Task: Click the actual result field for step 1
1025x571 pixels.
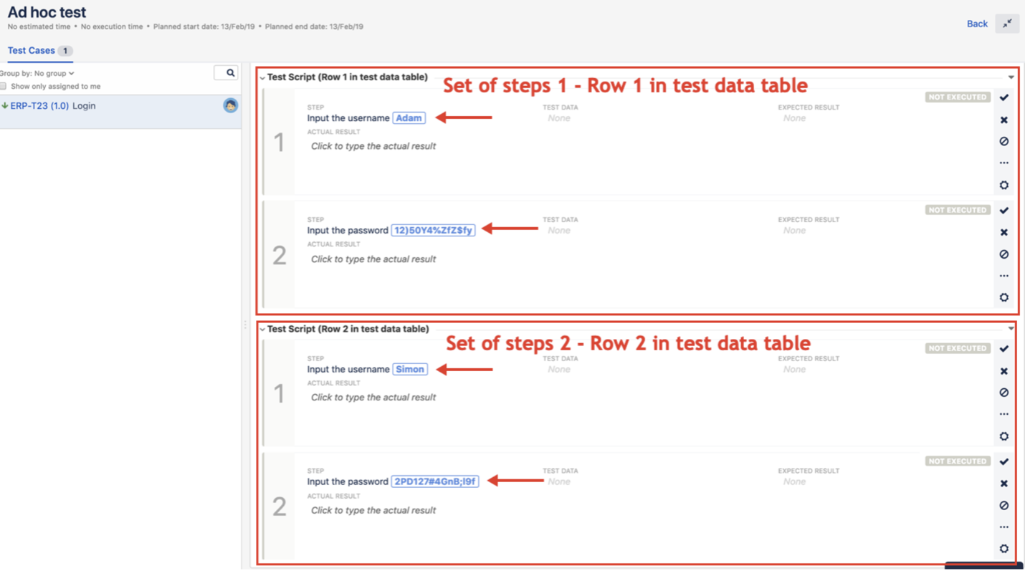Action: pos(373,145)
